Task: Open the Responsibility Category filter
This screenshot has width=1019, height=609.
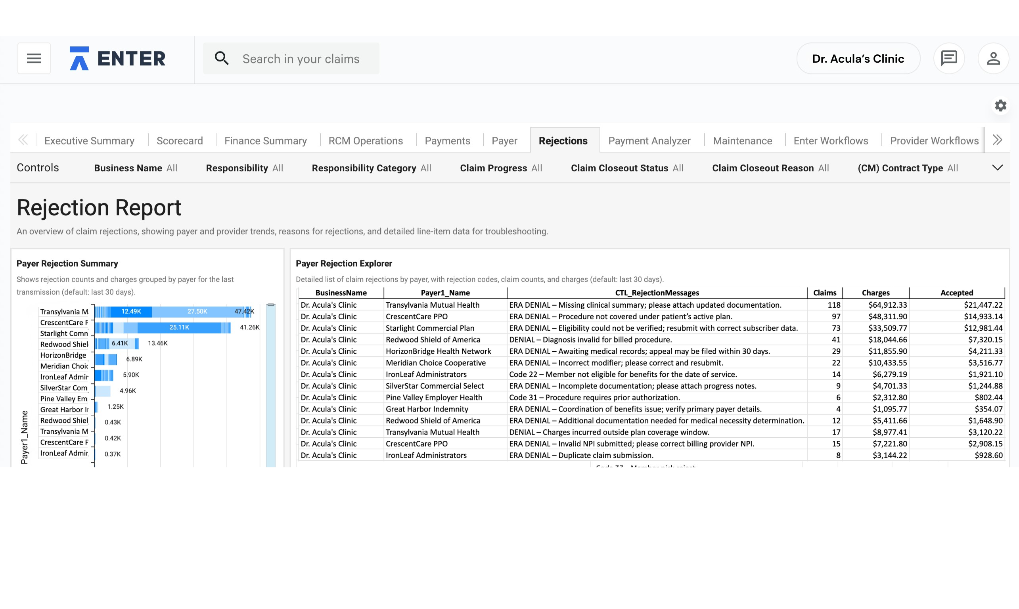Action: tap(371, 168)
